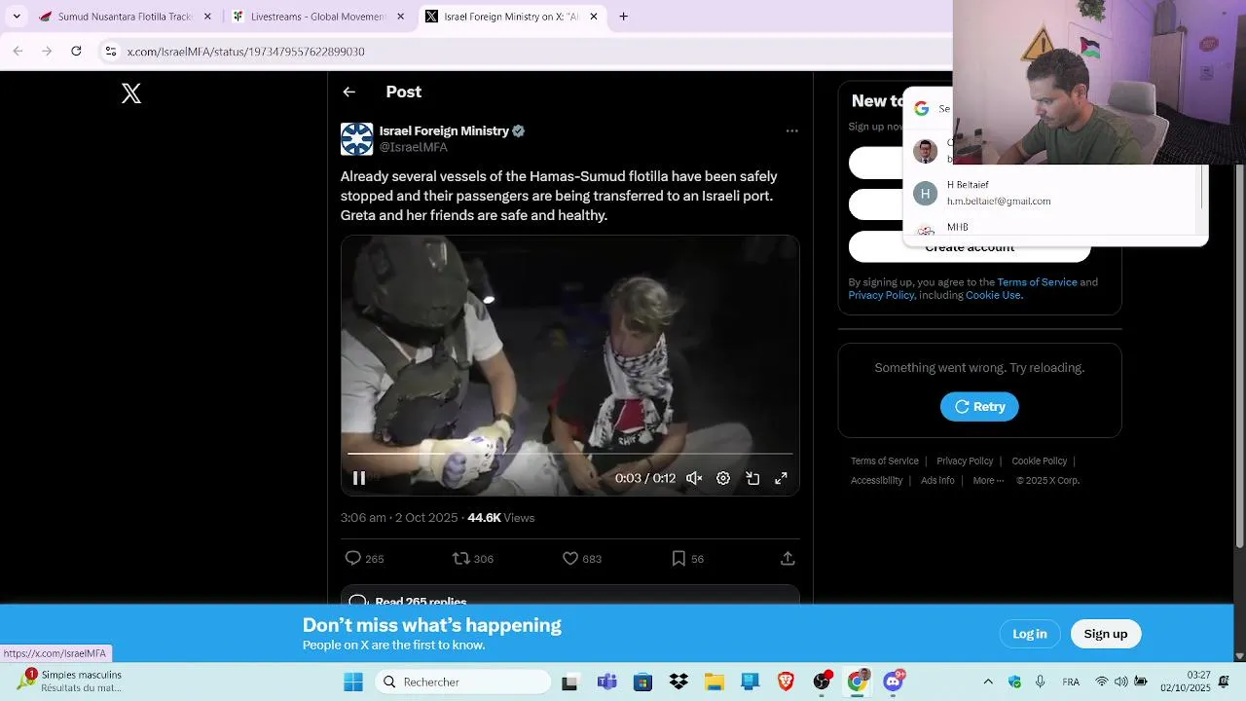Open footer Privacy Policy link

[965, 461]
